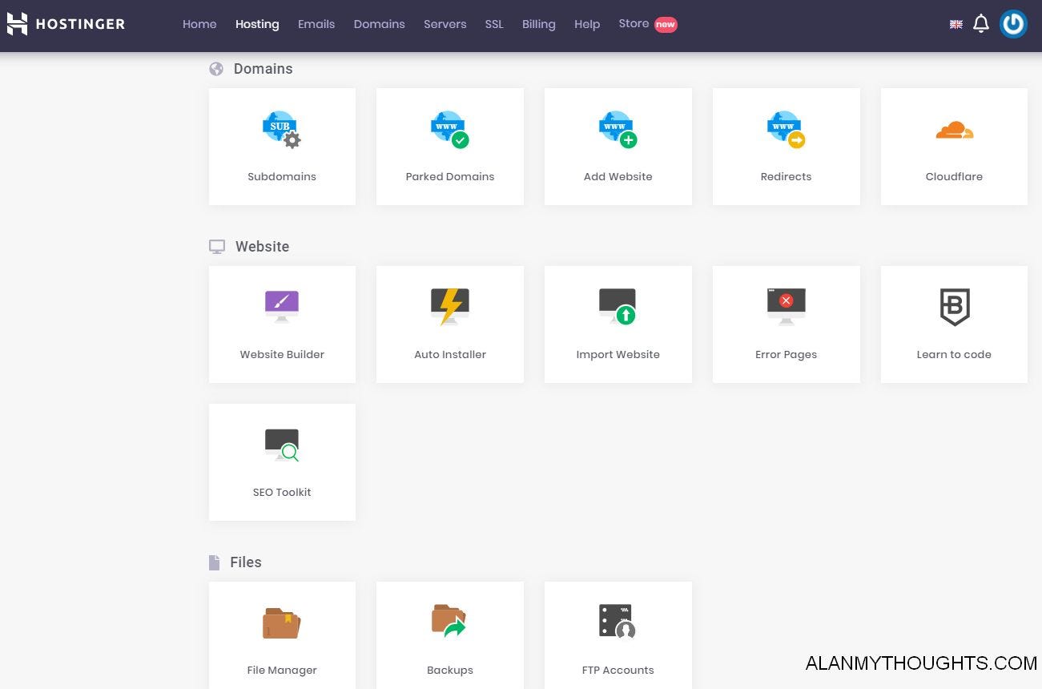Click the Domains section heading
1042x689 pixels.
coord(263,69)
